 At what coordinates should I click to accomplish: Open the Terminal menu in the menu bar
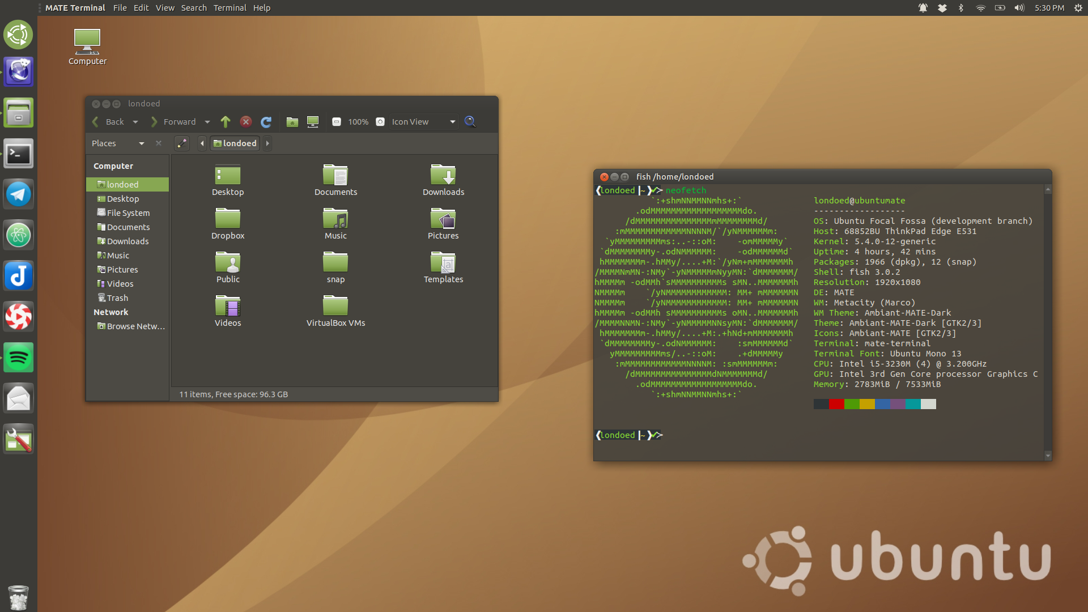tap(229, 7)
